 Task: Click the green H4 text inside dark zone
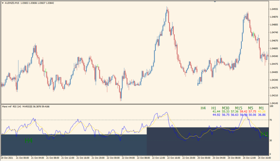pyautogui.click(x=28, y=140)
